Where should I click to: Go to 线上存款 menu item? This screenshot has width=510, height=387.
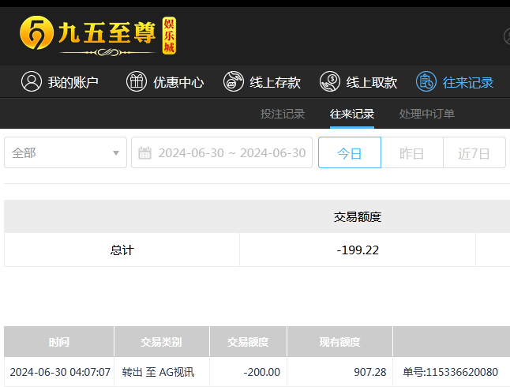point(276,82)
